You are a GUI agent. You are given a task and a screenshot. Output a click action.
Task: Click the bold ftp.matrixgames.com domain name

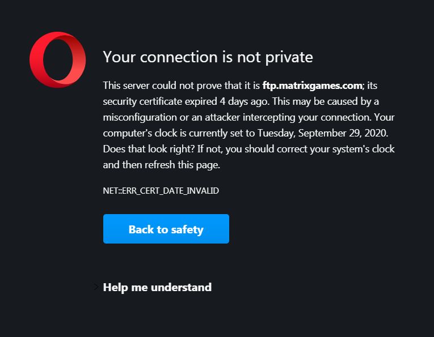pyautogui.click(x=312, y=86)
